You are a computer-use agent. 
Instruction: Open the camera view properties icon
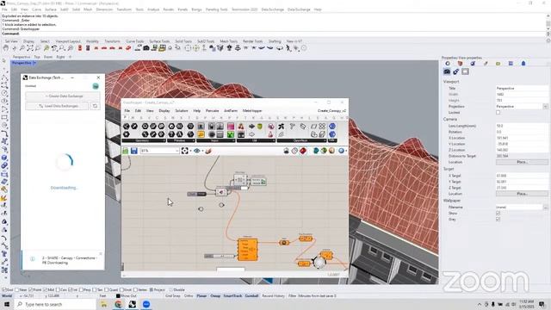[x=447, y=71]
